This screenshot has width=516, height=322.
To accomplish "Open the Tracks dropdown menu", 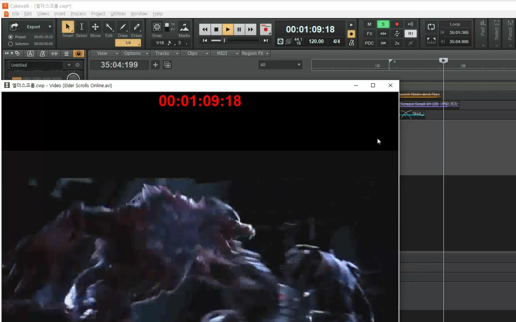I will 165,53.
